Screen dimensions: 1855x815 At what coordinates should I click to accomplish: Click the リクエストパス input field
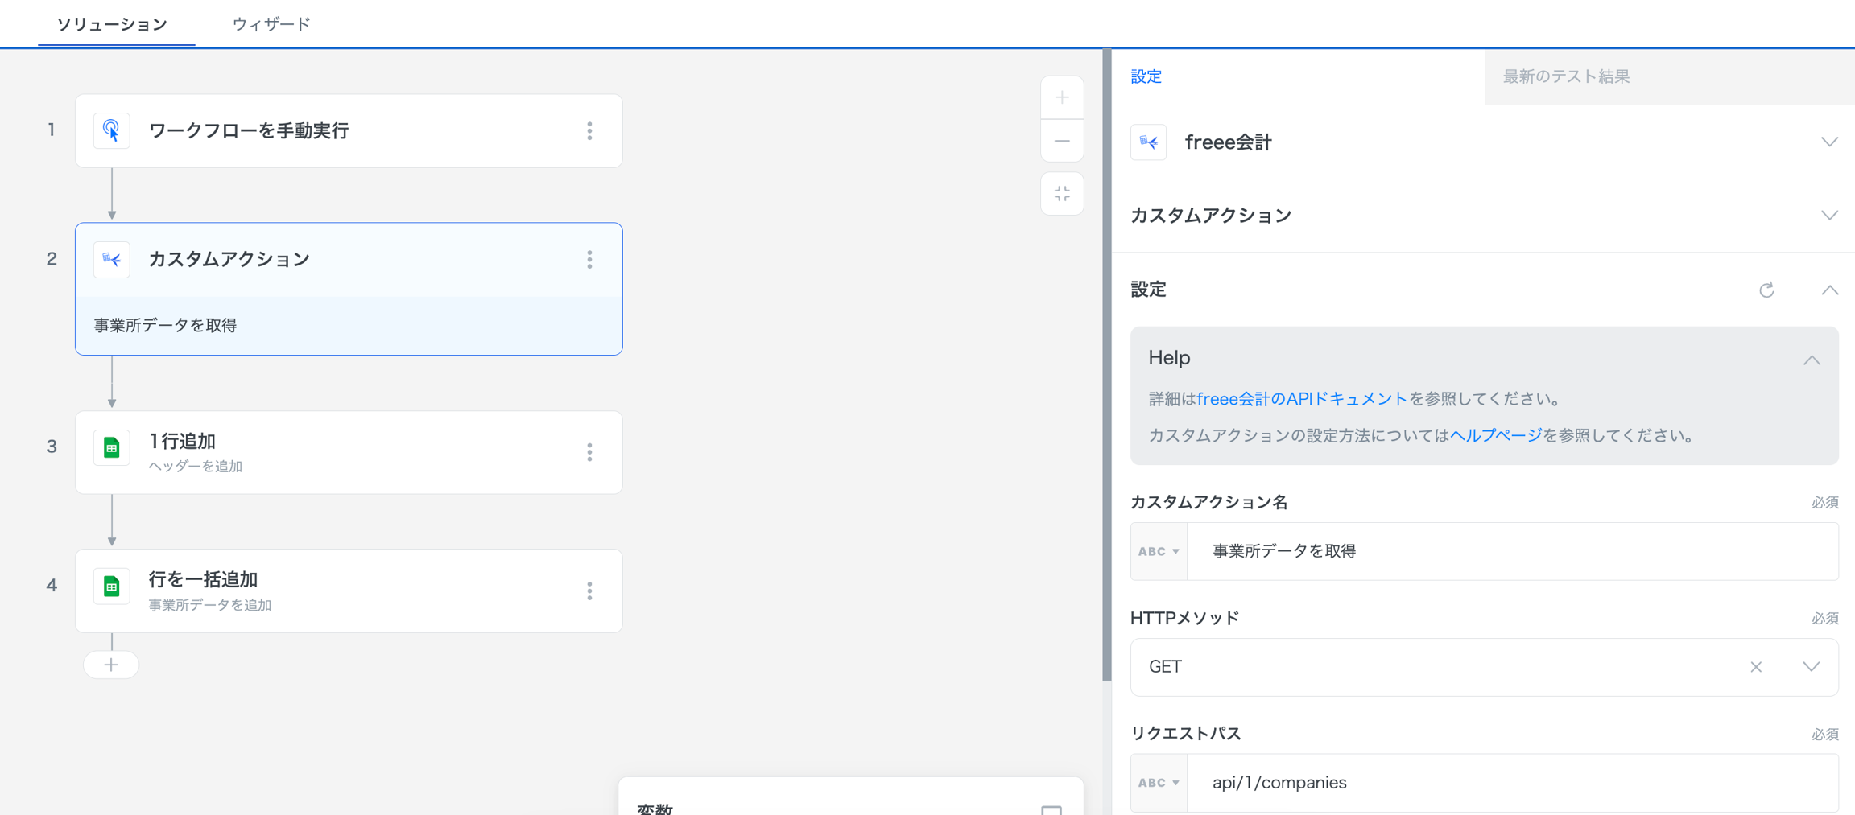click(1512, 783)
